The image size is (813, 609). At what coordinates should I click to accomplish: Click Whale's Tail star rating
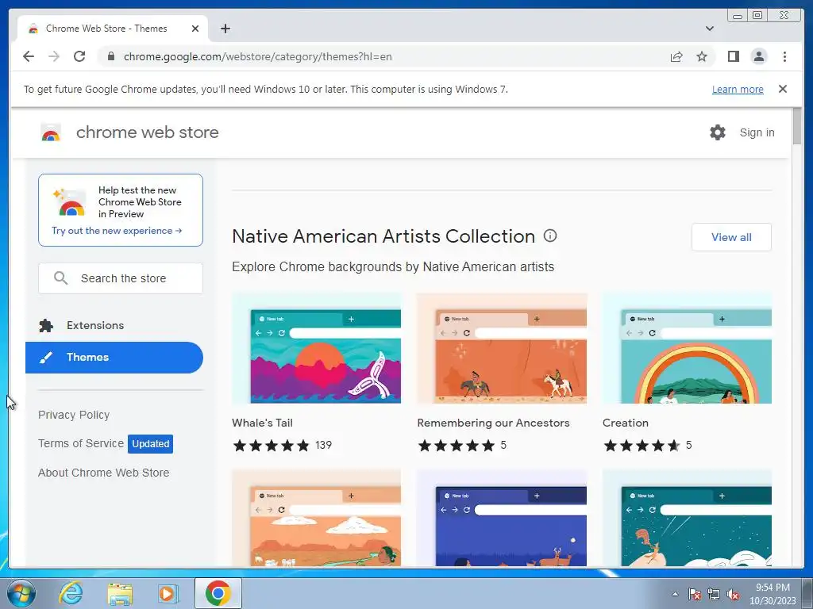coord(272,446)
